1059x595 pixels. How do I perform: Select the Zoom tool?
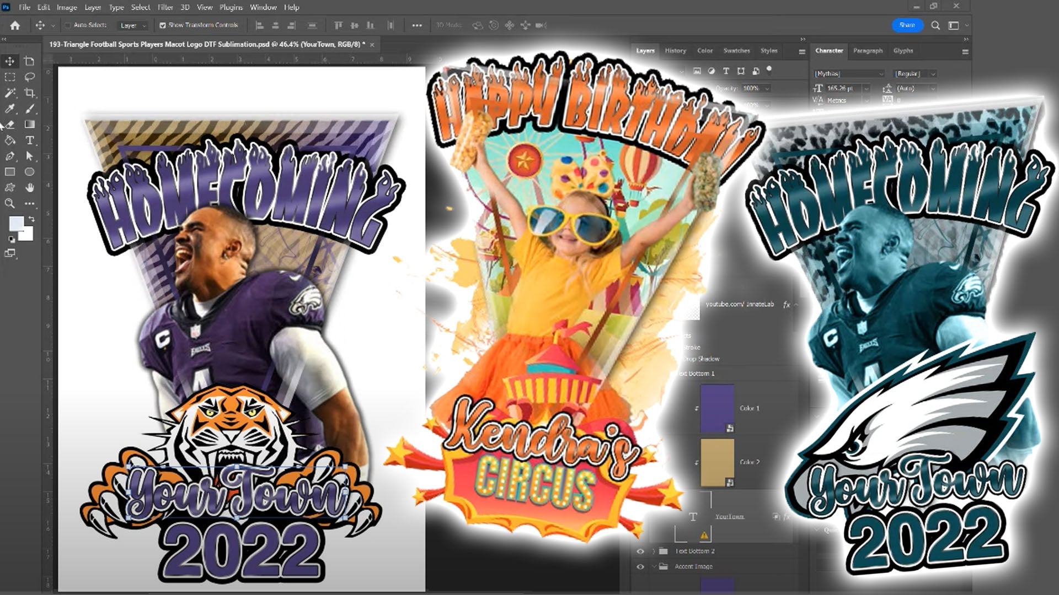pos(10,203)
